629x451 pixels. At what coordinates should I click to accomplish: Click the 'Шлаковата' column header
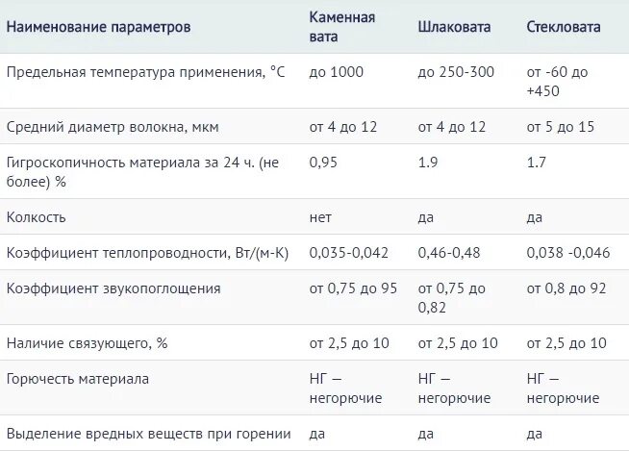[x=454, y=27]
